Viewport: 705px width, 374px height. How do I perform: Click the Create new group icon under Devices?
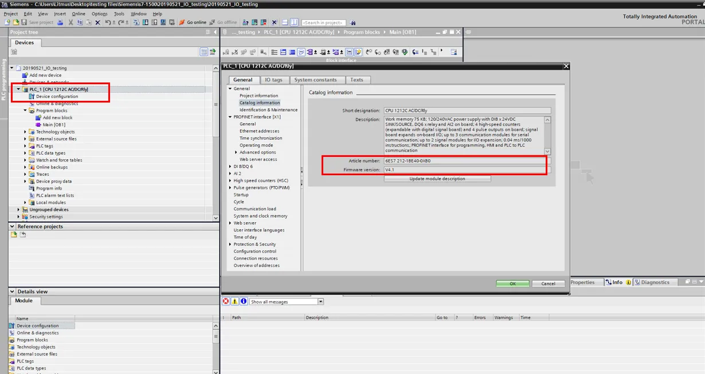(14, 52)
